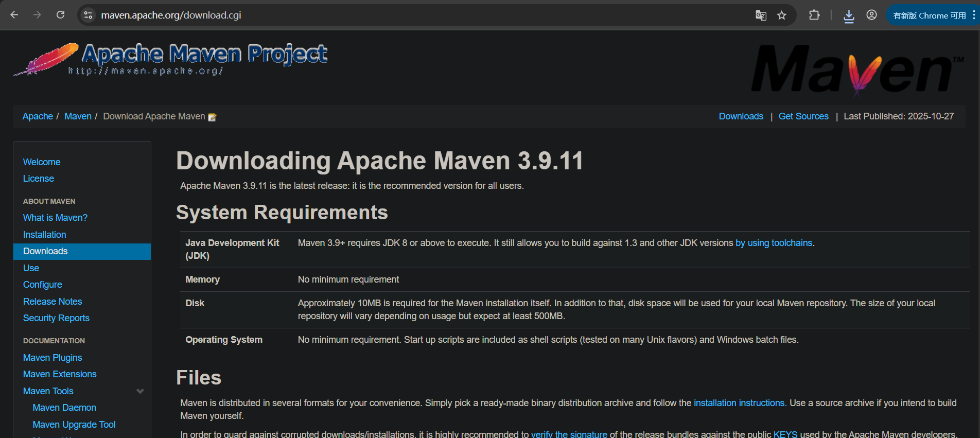Image resolution: width=980 pixels, height=438 pixels.
Task: Reload the Maven download page
Action: pyautogui.click(x=60, y=15)
